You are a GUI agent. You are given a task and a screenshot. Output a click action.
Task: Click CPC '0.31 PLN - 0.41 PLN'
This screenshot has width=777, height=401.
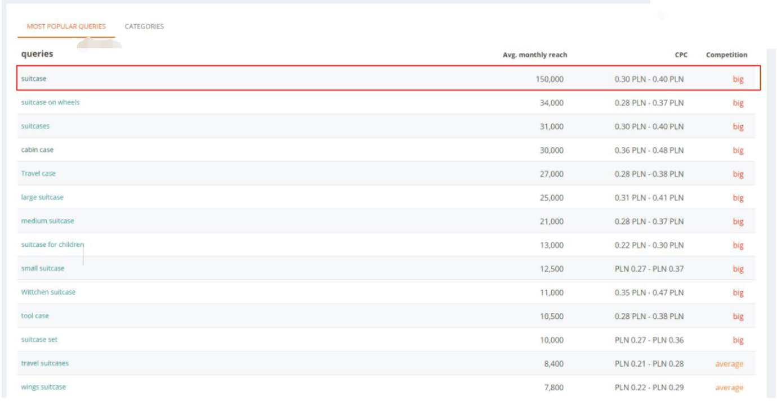click(x=649, y=198)
